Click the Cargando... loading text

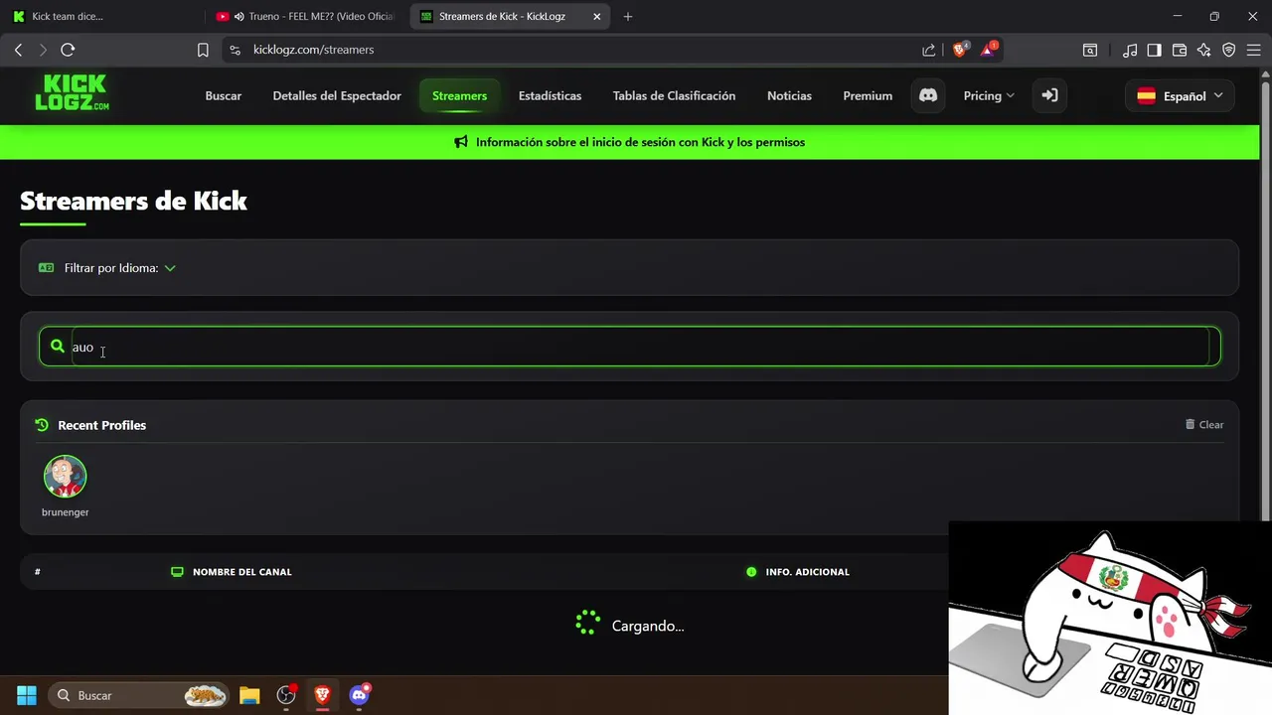648,627
